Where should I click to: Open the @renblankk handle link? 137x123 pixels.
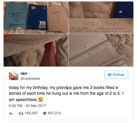pyautogui.click(x=30, y=79)
